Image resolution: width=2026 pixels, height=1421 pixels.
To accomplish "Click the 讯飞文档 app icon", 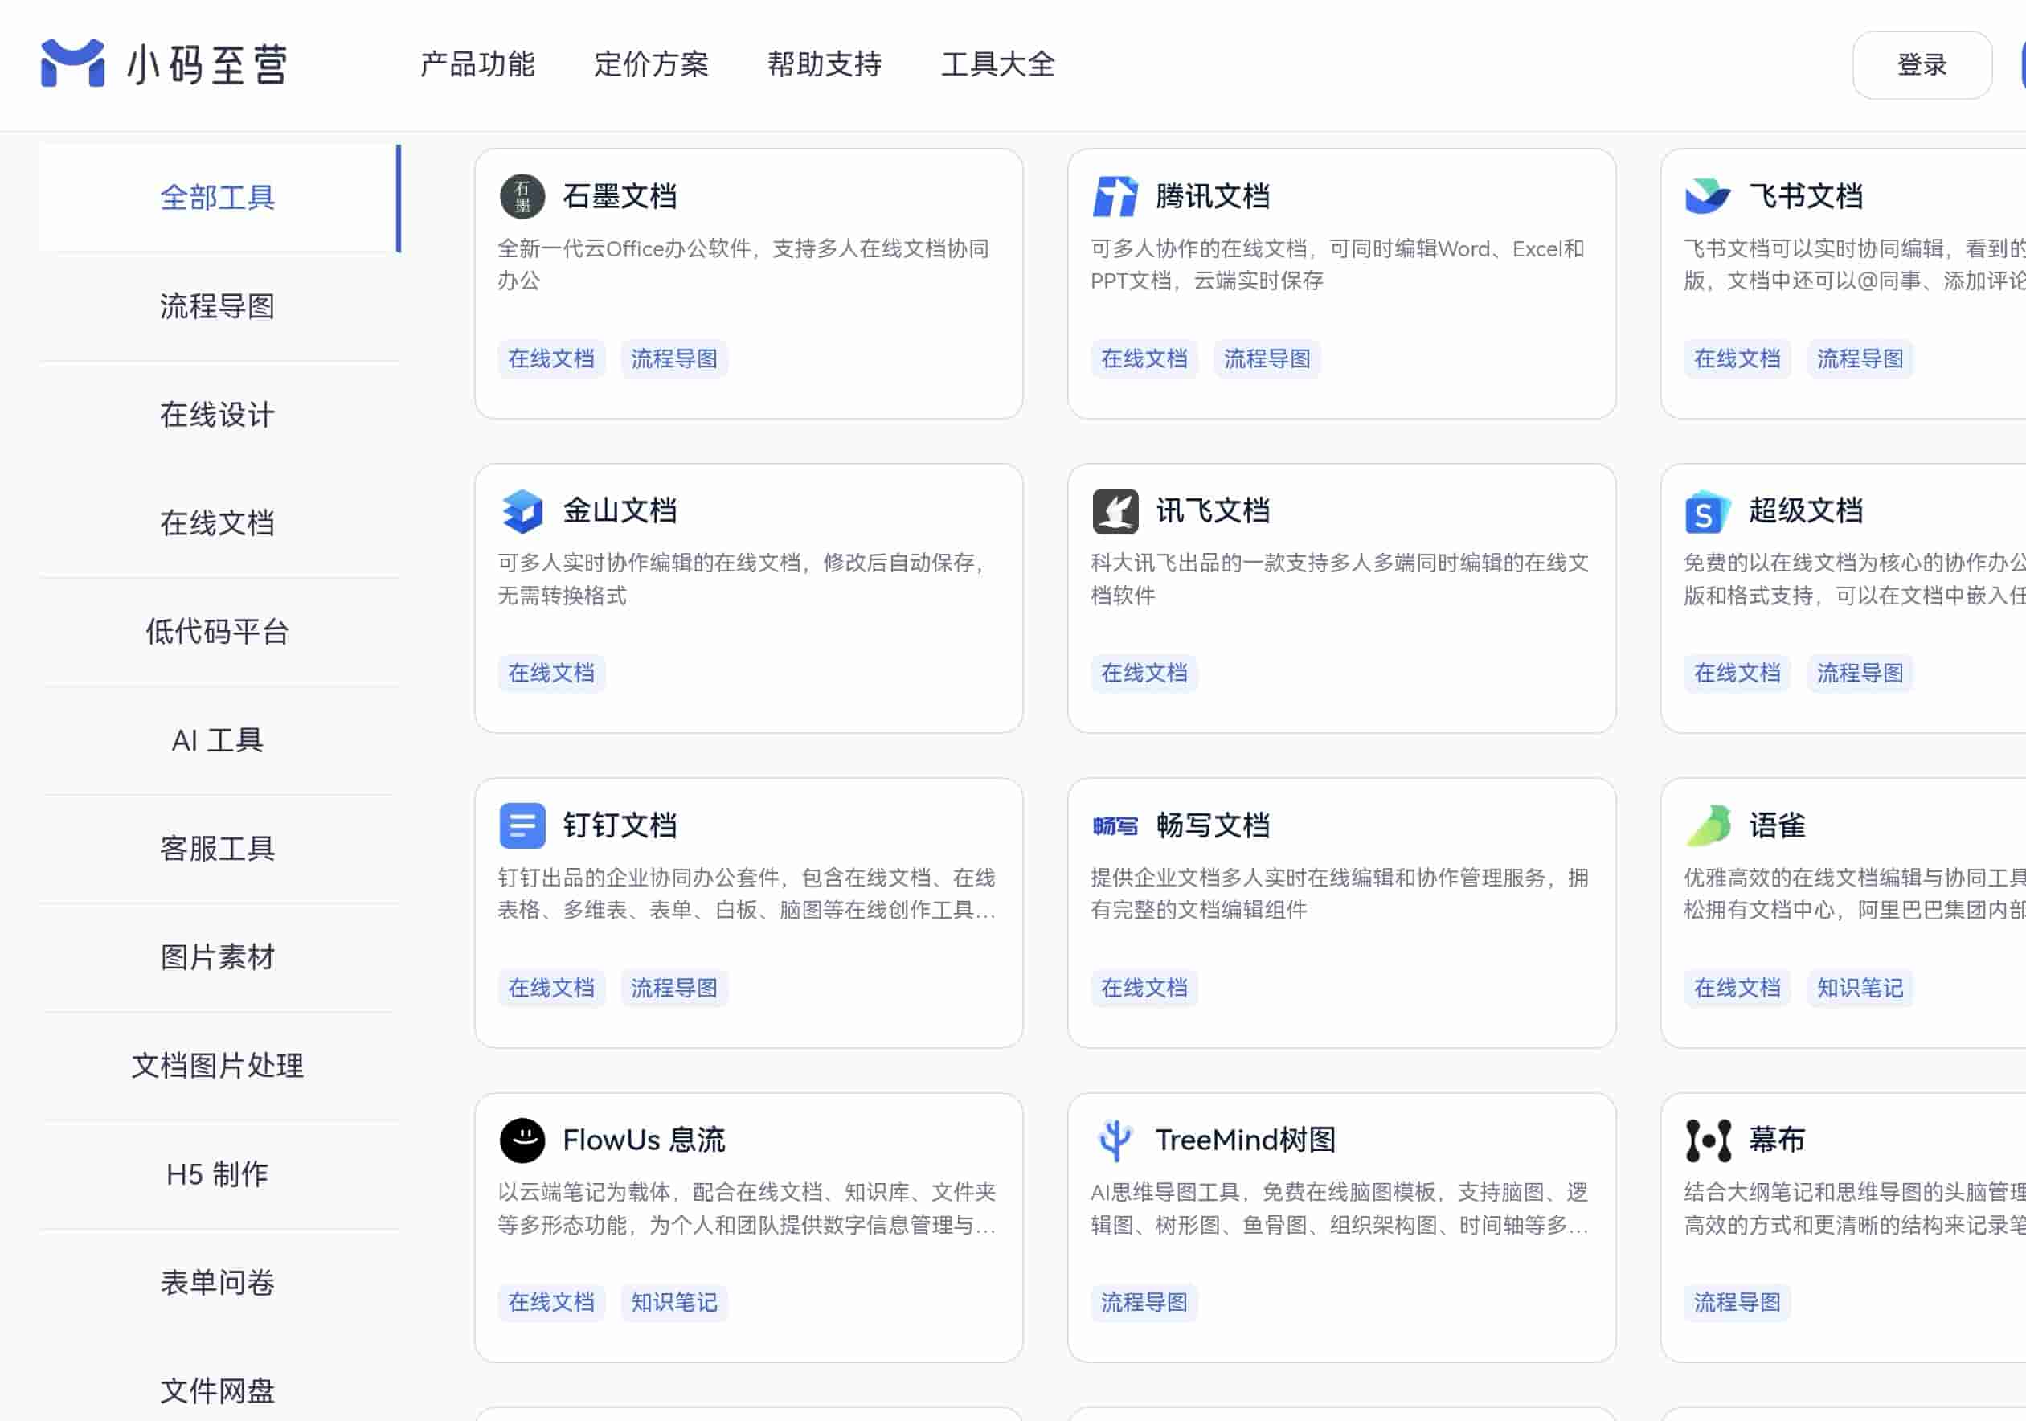I will 1117,510.
